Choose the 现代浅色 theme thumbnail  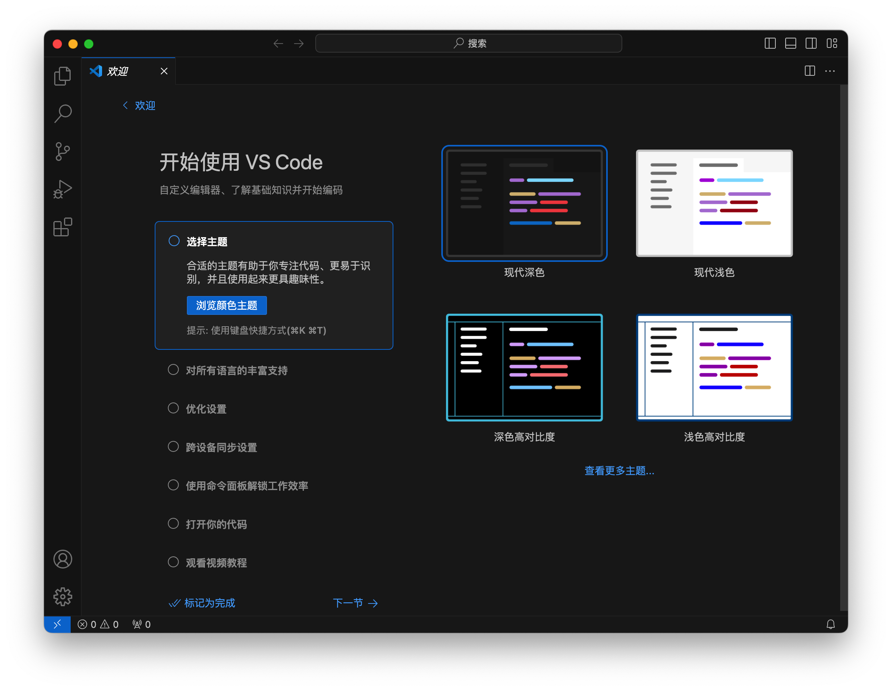(714, 203)
